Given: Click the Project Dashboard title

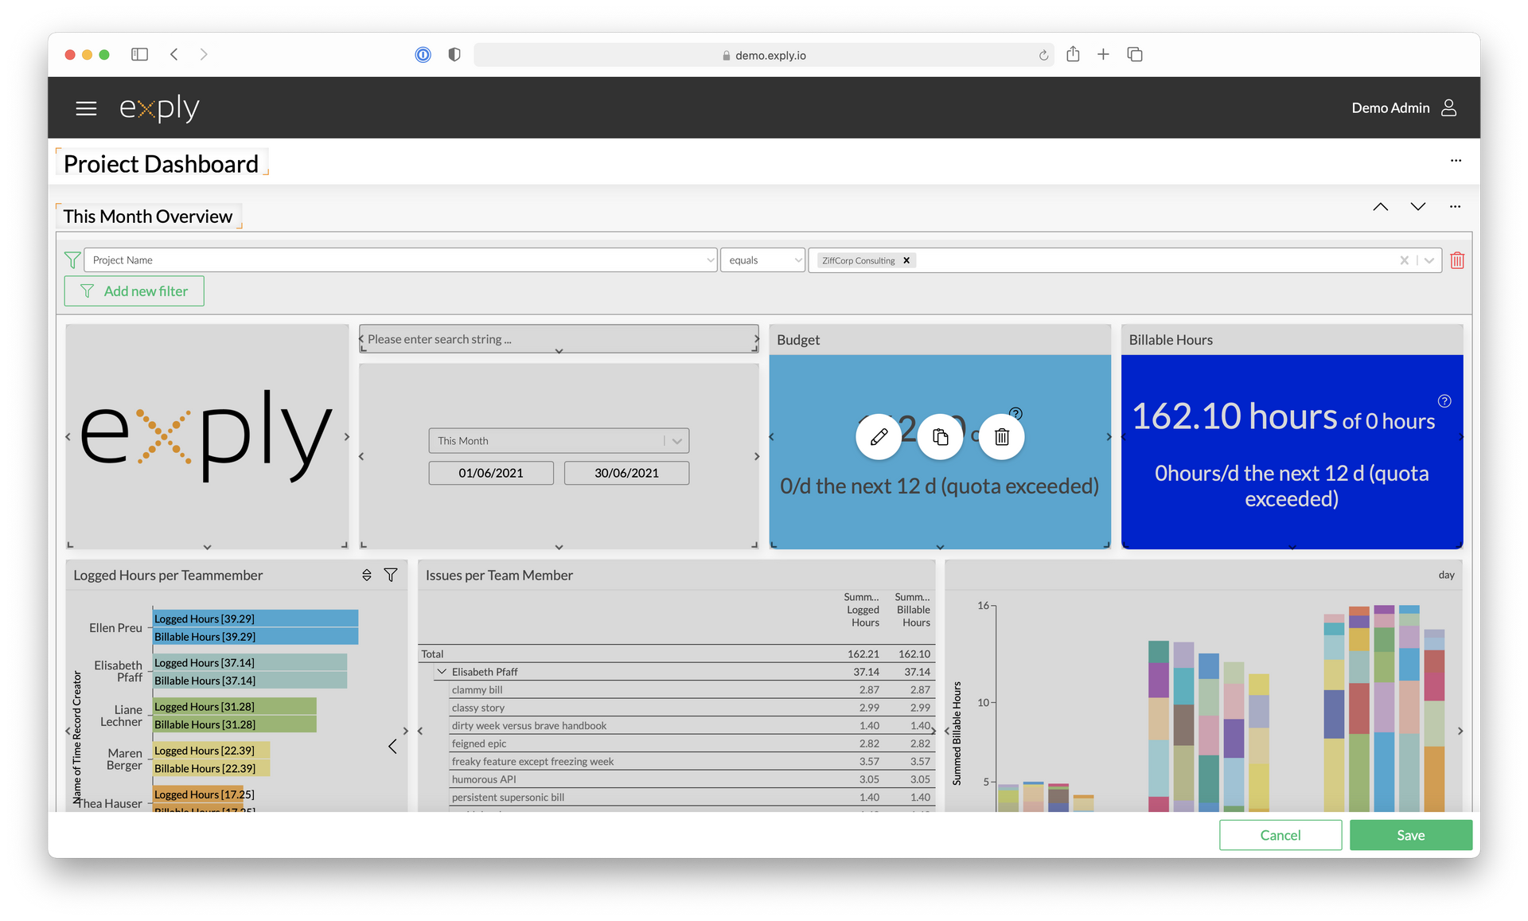Looking at the screenshot, I should (161, 164).
